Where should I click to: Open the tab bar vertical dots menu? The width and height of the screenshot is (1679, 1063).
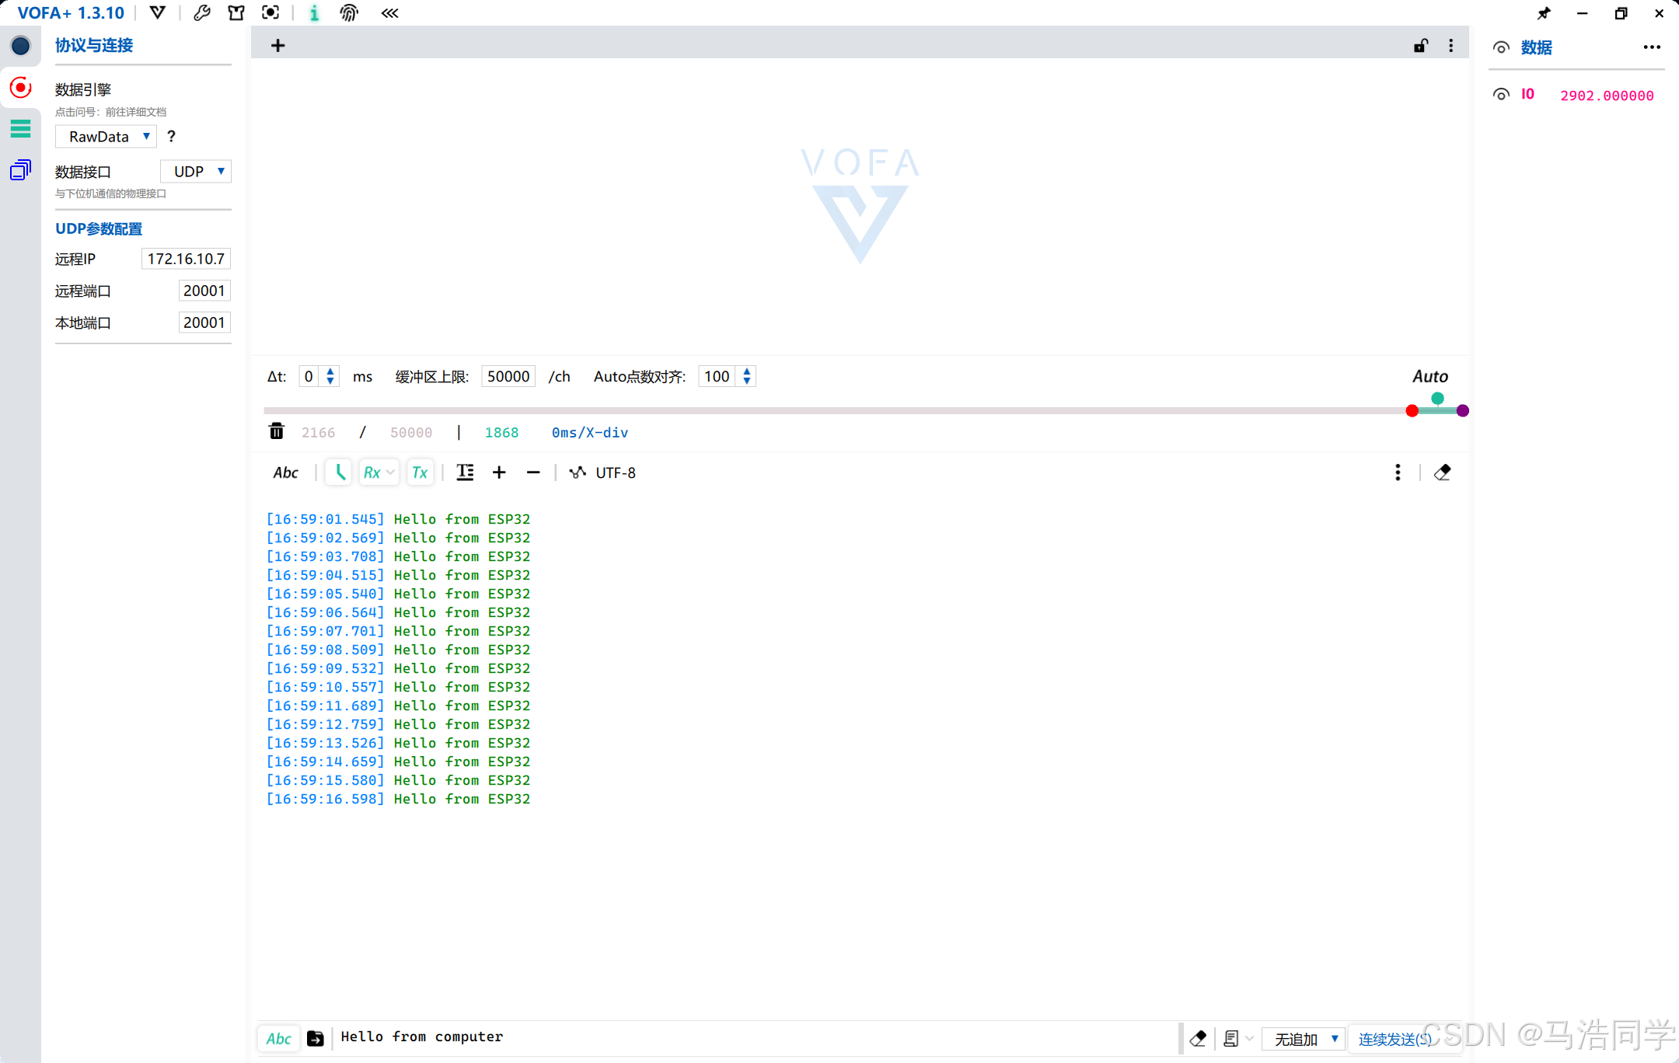point(1450,46)
